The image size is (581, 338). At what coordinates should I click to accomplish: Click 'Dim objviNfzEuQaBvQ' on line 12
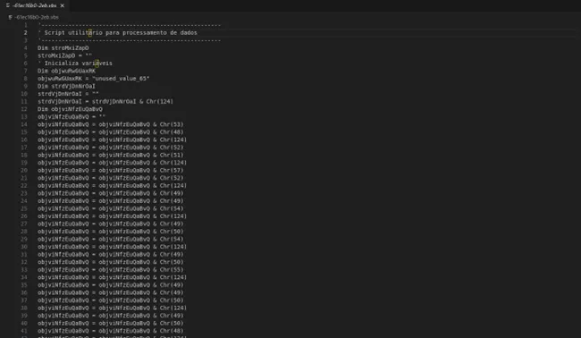70,109
